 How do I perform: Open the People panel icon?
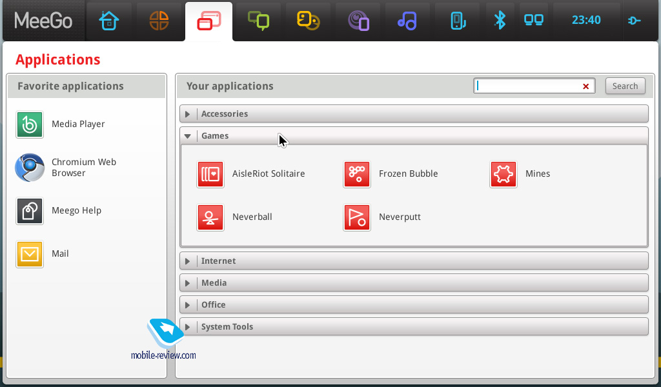coord(308,21)
